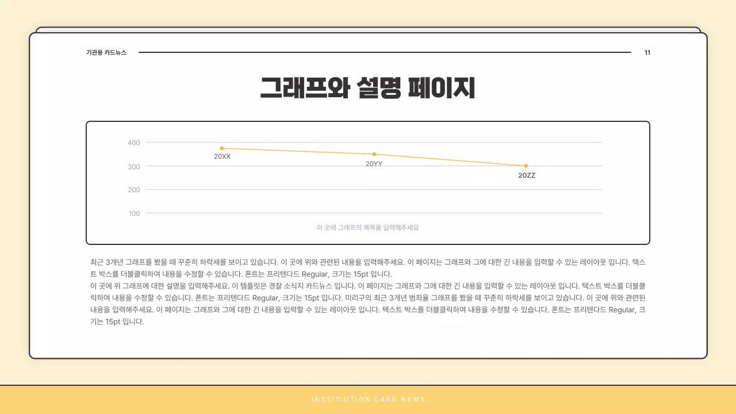Select the 100 axis label on the chart
This screenshot has height=414, width=736.
point(135,213)
